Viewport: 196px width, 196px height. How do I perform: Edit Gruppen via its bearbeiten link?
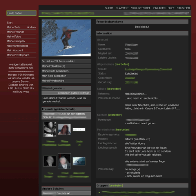116,185
